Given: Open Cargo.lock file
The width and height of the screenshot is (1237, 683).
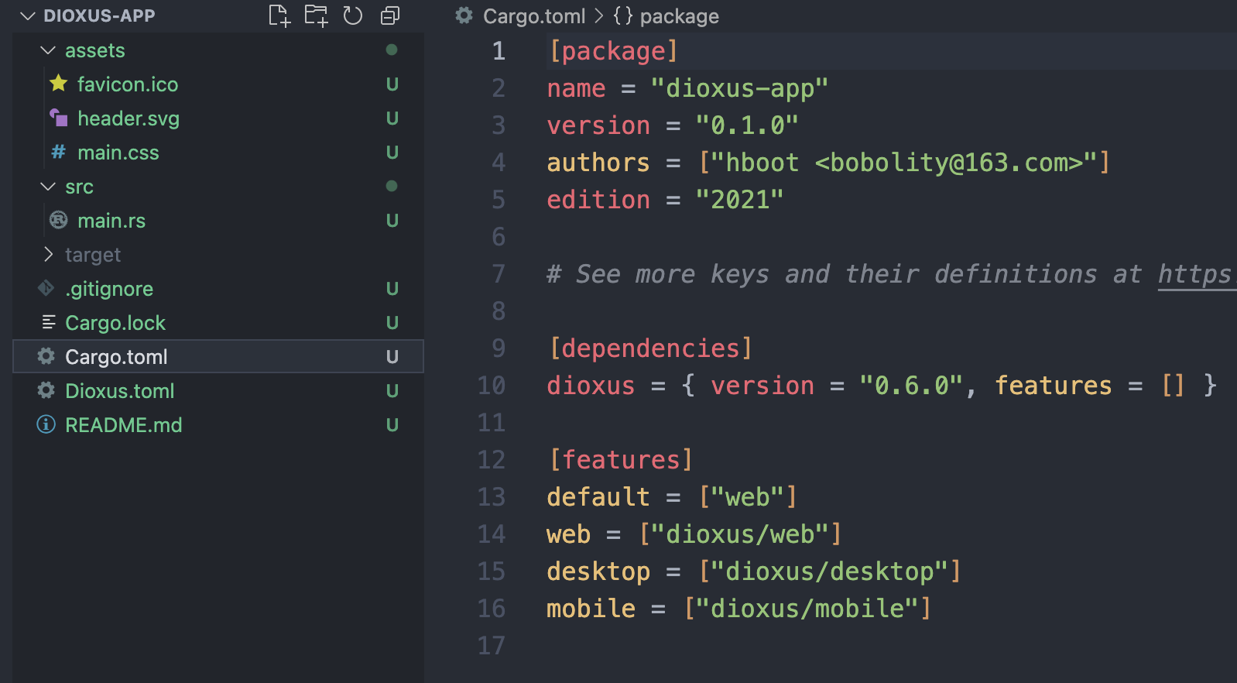Looking at the screenshot, I should coord(115,323).
